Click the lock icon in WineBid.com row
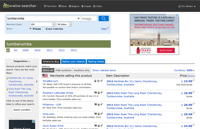 tap(95, 81)
